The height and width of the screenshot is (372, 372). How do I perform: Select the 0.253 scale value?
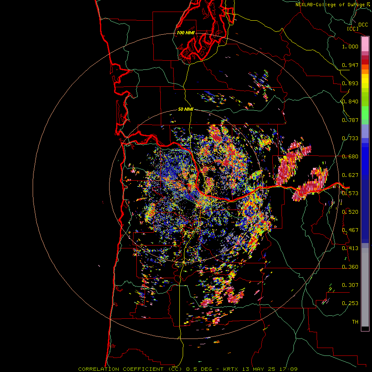350,303
